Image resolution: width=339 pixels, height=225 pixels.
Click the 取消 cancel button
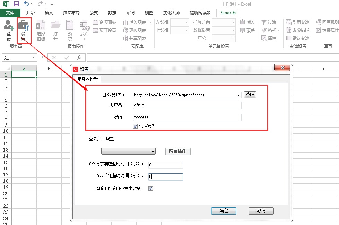(261, 211)
